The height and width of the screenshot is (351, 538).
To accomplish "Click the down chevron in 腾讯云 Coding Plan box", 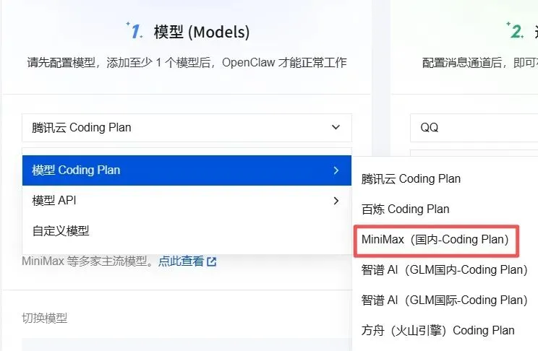I will (x=336, y=128).
